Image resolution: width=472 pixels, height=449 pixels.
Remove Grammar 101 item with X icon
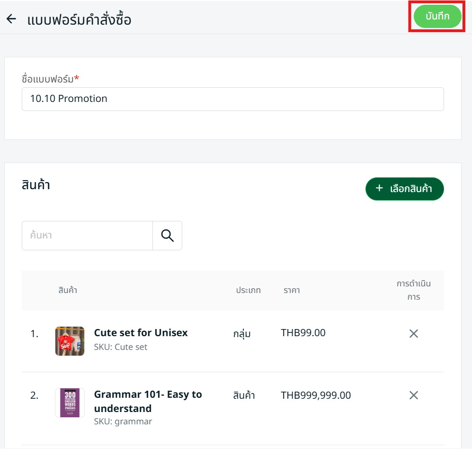413,395
